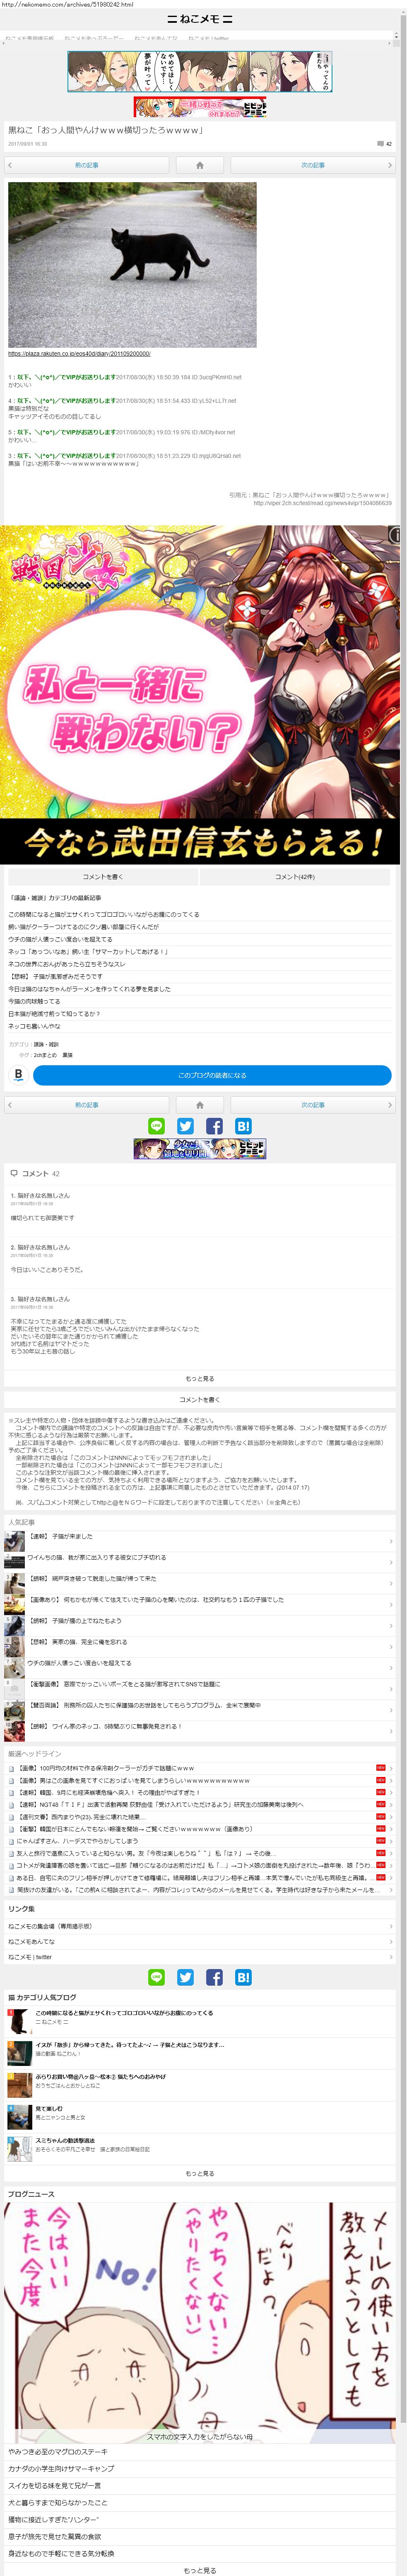
Task: Expand cat blog list with もっと見る
Action: pyautogui.click(x=199, y=2173)
